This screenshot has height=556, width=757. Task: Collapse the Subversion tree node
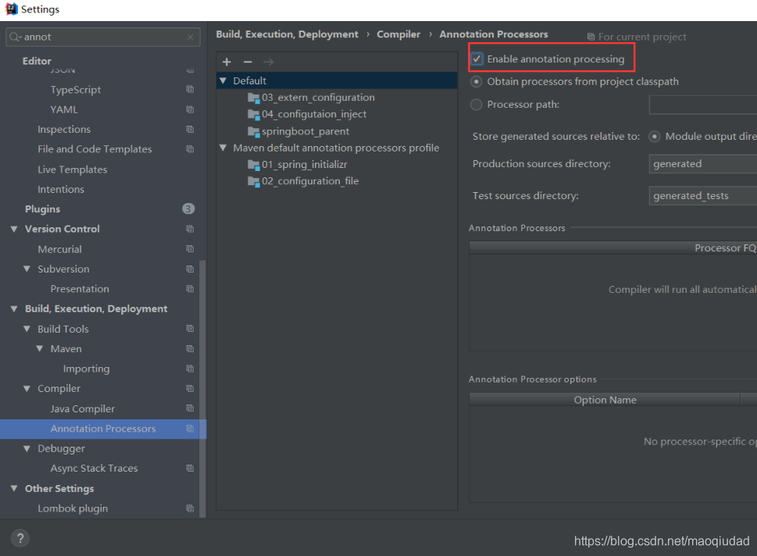(x=27, y=269)
